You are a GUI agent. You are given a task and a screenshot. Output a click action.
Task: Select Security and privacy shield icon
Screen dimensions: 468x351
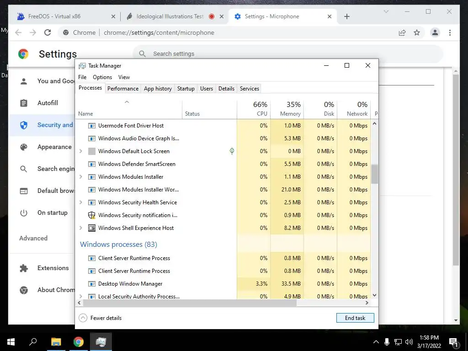coord(24,125)
